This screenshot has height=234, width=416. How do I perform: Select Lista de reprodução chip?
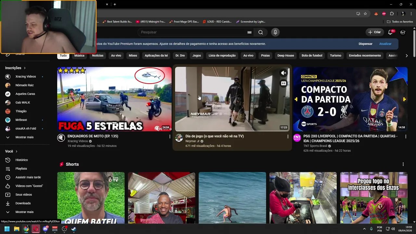[x=222, y=56]
